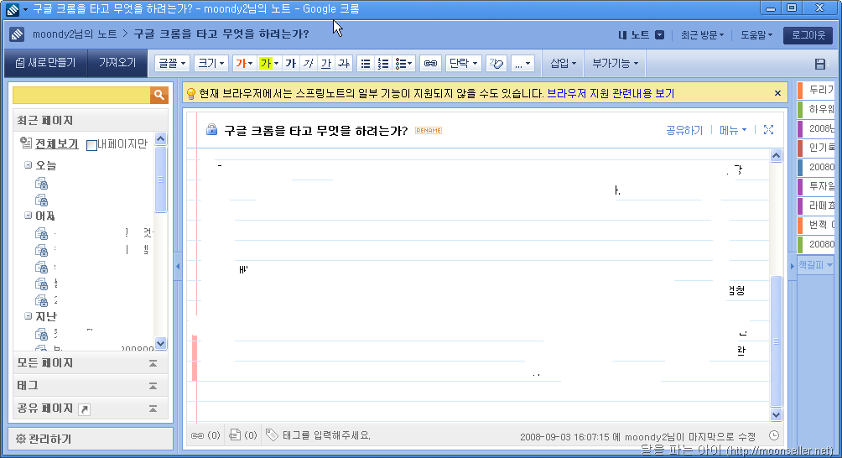The image size is (842, 458).
Task: Click the magnifier search button
Action: pos(159,95)
